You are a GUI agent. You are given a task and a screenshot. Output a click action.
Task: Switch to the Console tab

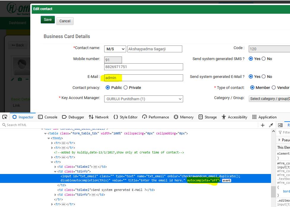47,117
